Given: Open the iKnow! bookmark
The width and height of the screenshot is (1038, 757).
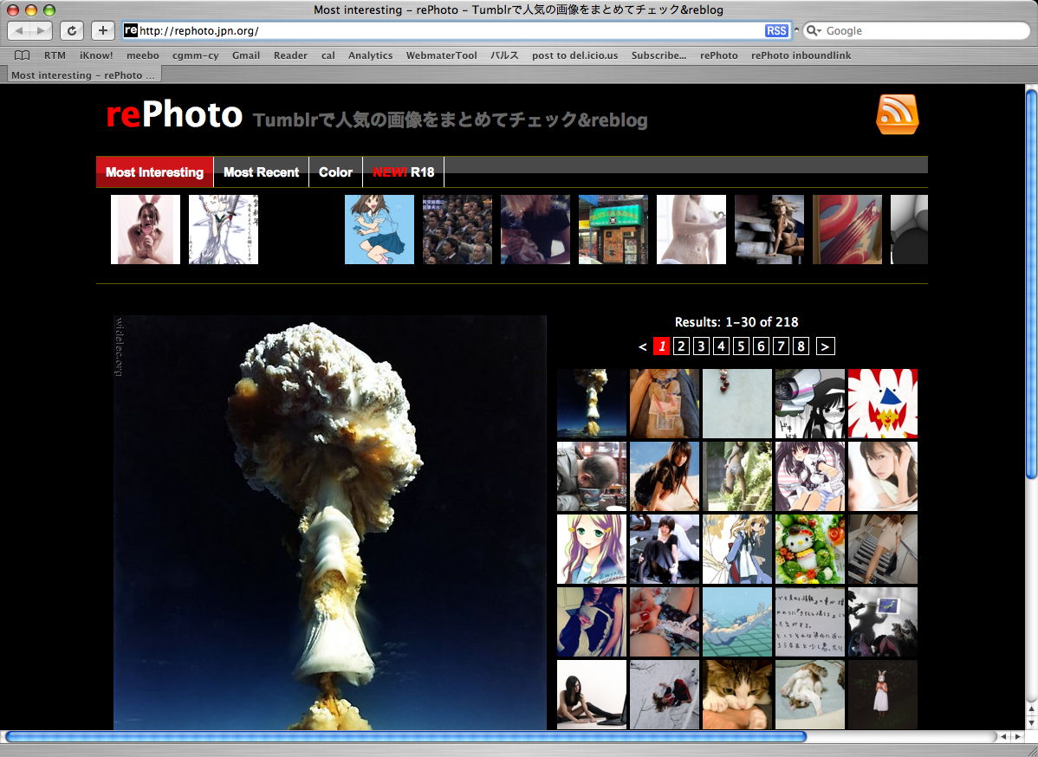Looking at the screenshot, I should pos(96,55).
